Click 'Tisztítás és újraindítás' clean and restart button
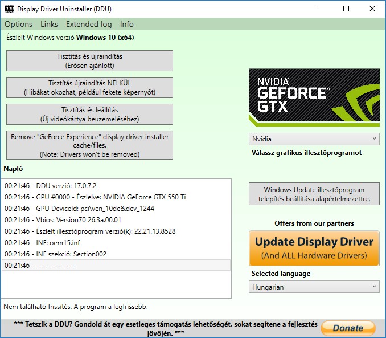This screenshot has width=386, height=338. (x=89, y=61)
